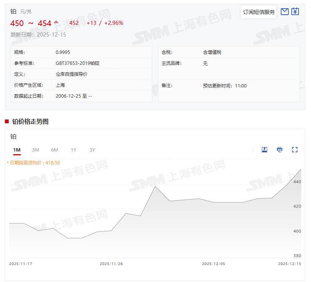The width and height of the screenshot is (311, 282).
Task: Click the 2025/12/15 date on the axis
Action: click(289, 264)
